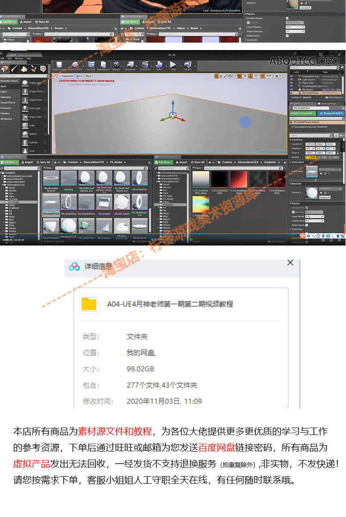Toggle Enable Gravity checkbox in Physics
The image size is (346, 517).
tap(307, 225)
